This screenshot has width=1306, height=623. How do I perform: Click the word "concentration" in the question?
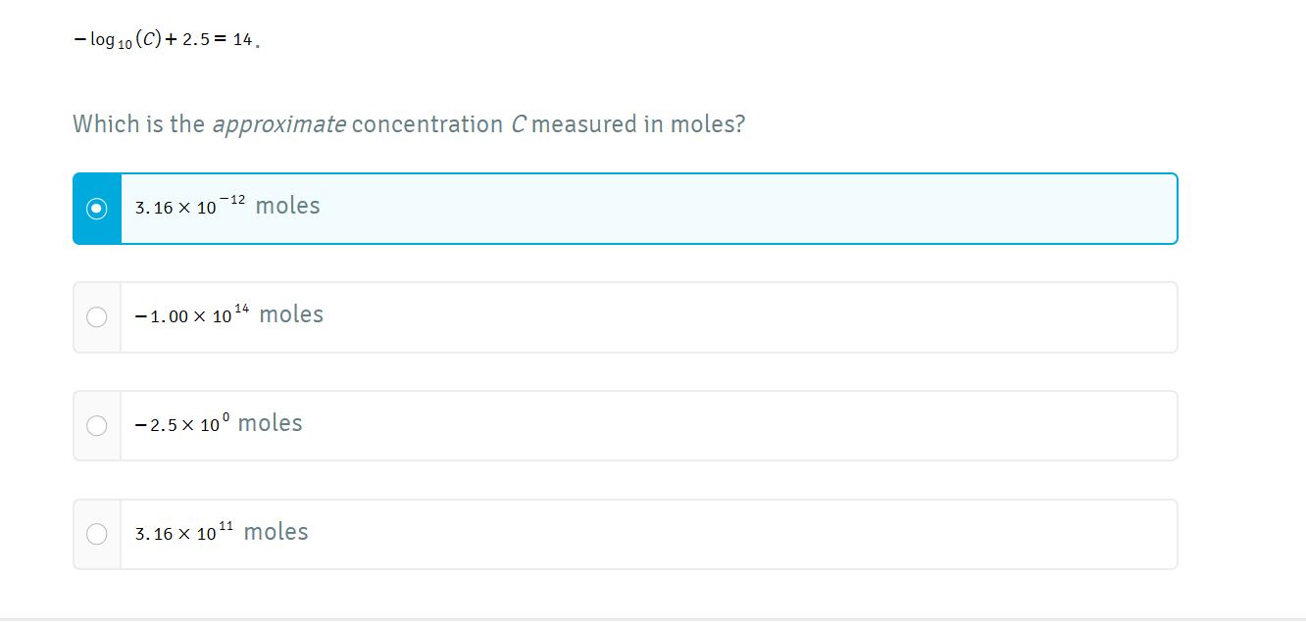coord(427,125)
